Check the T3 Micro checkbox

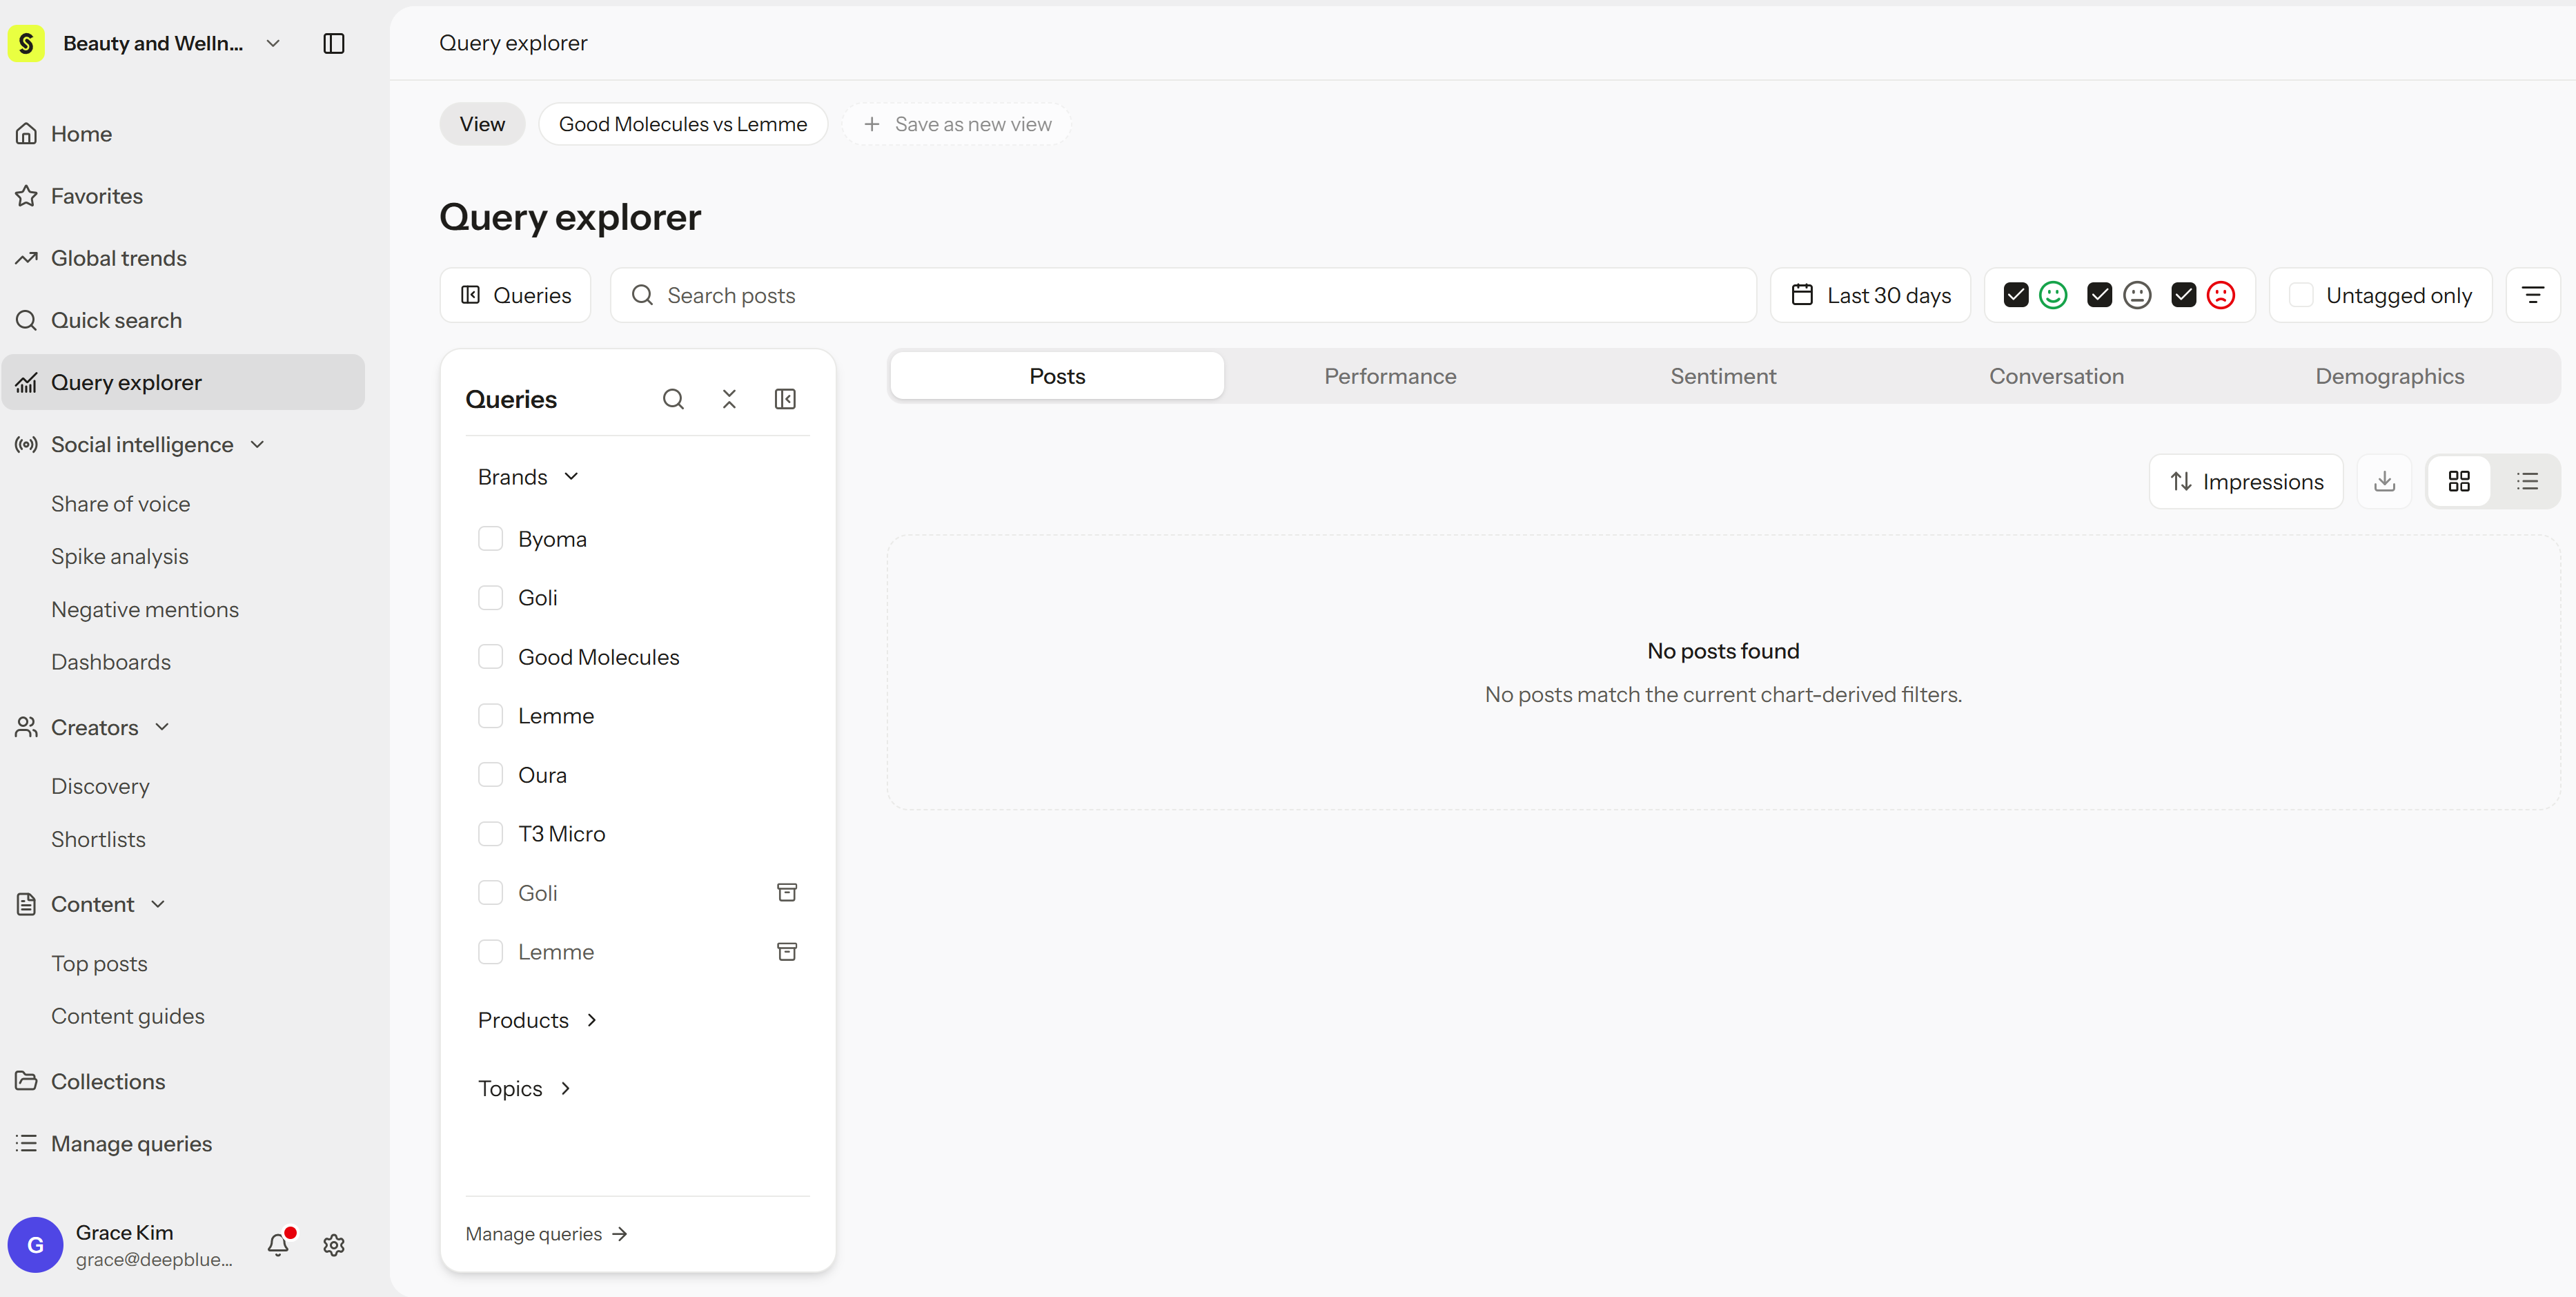[x=490, y=834]
